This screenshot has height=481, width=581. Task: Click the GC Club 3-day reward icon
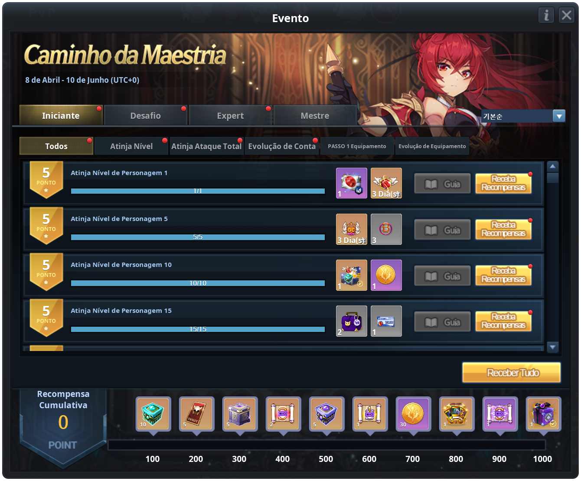coord(352,229)
